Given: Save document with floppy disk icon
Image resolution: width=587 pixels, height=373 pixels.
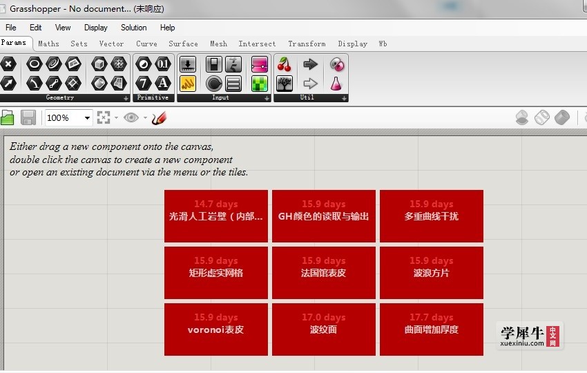Looking at the screenshot, I should tap(28, 117).
